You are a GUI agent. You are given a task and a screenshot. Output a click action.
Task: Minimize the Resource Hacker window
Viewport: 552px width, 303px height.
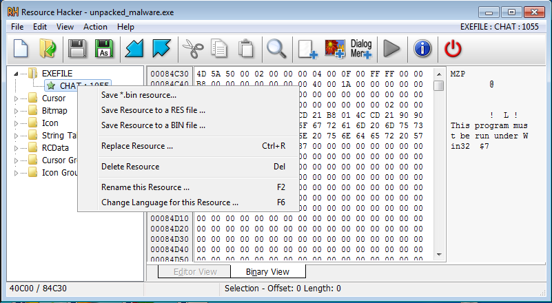pos(489,12)
